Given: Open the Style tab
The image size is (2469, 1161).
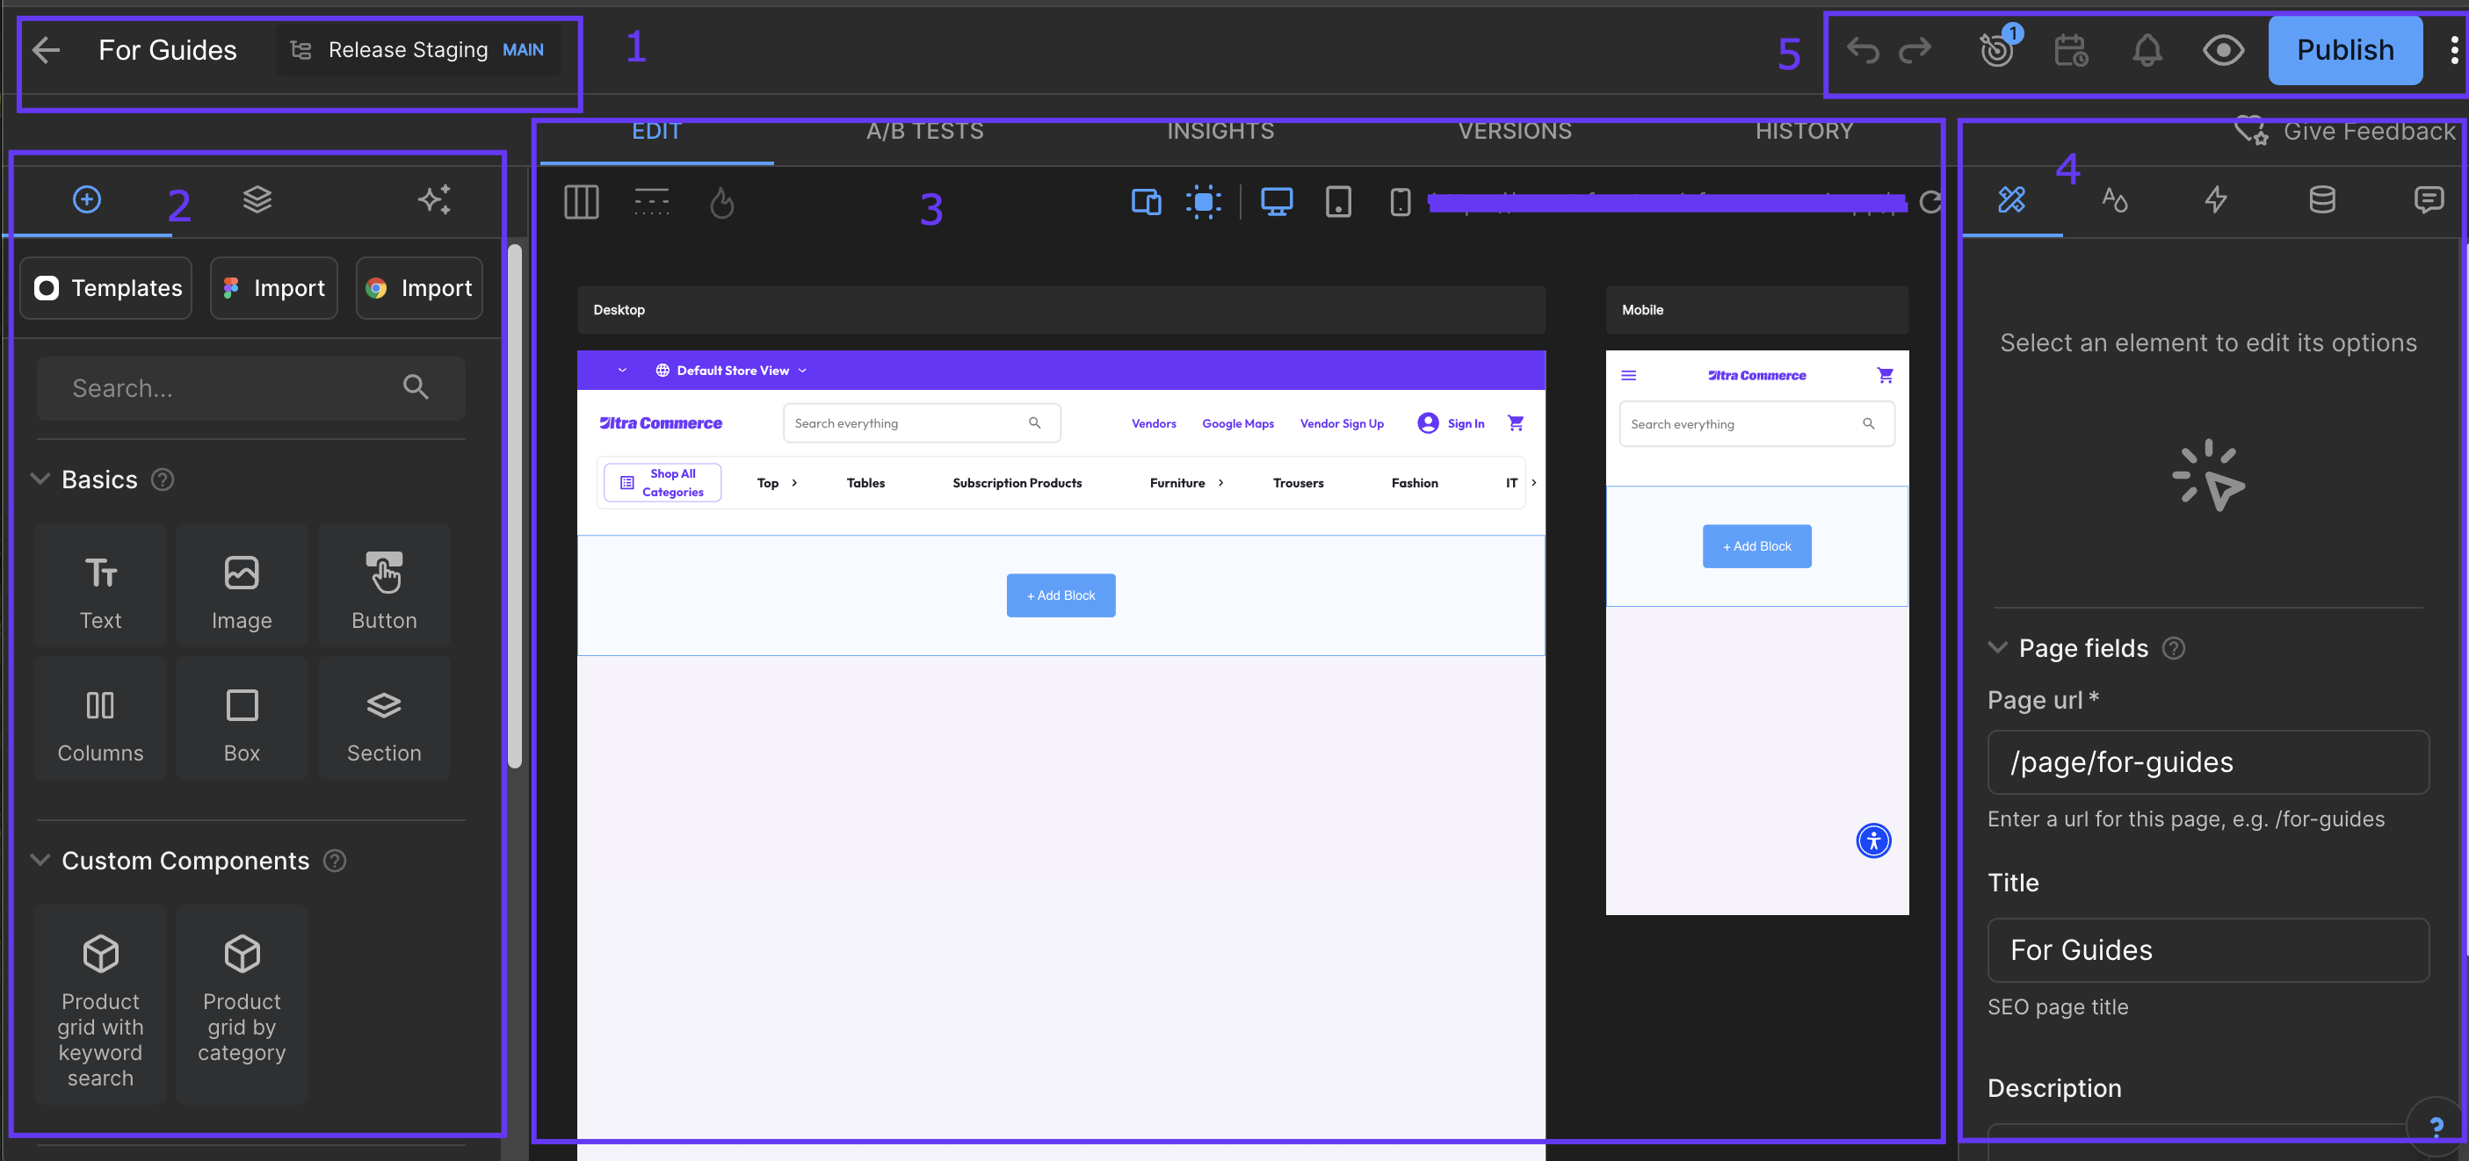Looking at the screenshot, I should (x=2114, y=199).
